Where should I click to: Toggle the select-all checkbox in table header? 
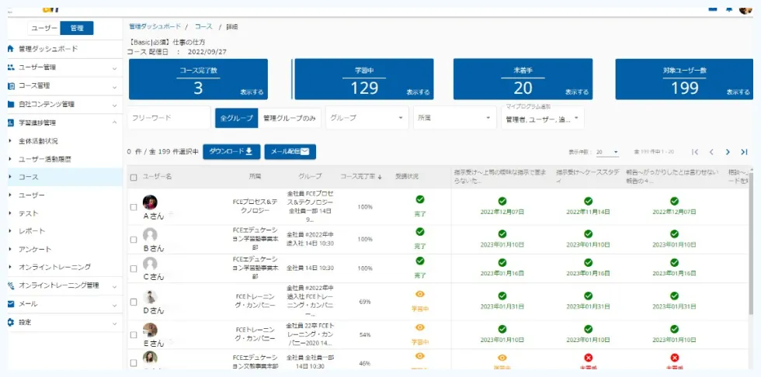tap(134, 178)
